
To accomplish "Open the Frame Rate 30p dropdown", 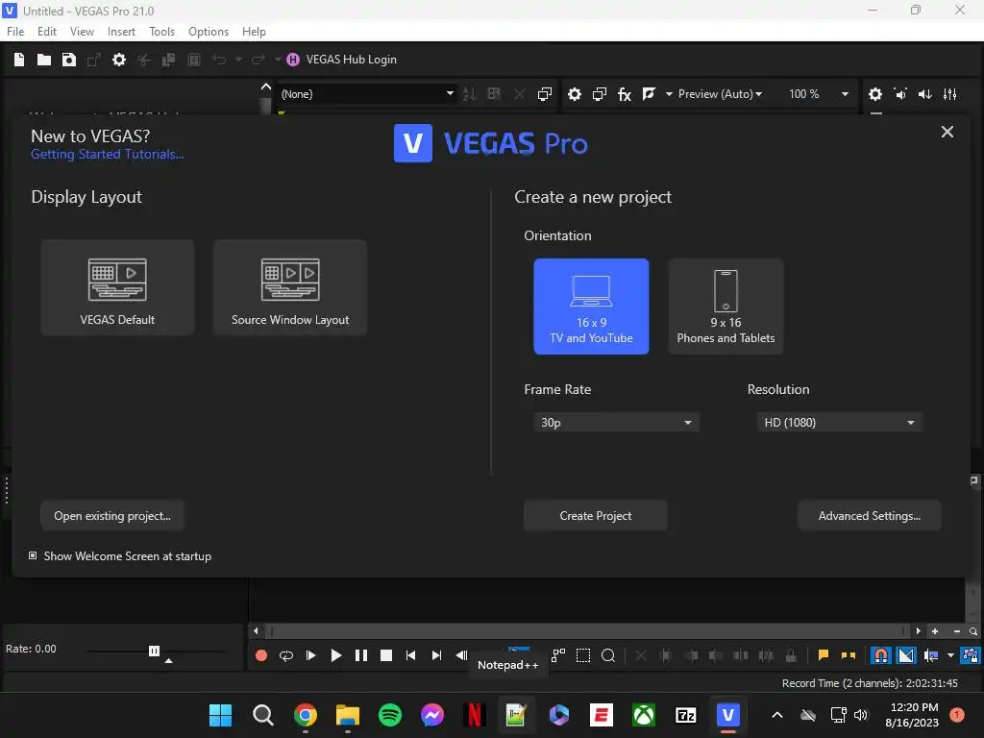I will coord(616,423).
